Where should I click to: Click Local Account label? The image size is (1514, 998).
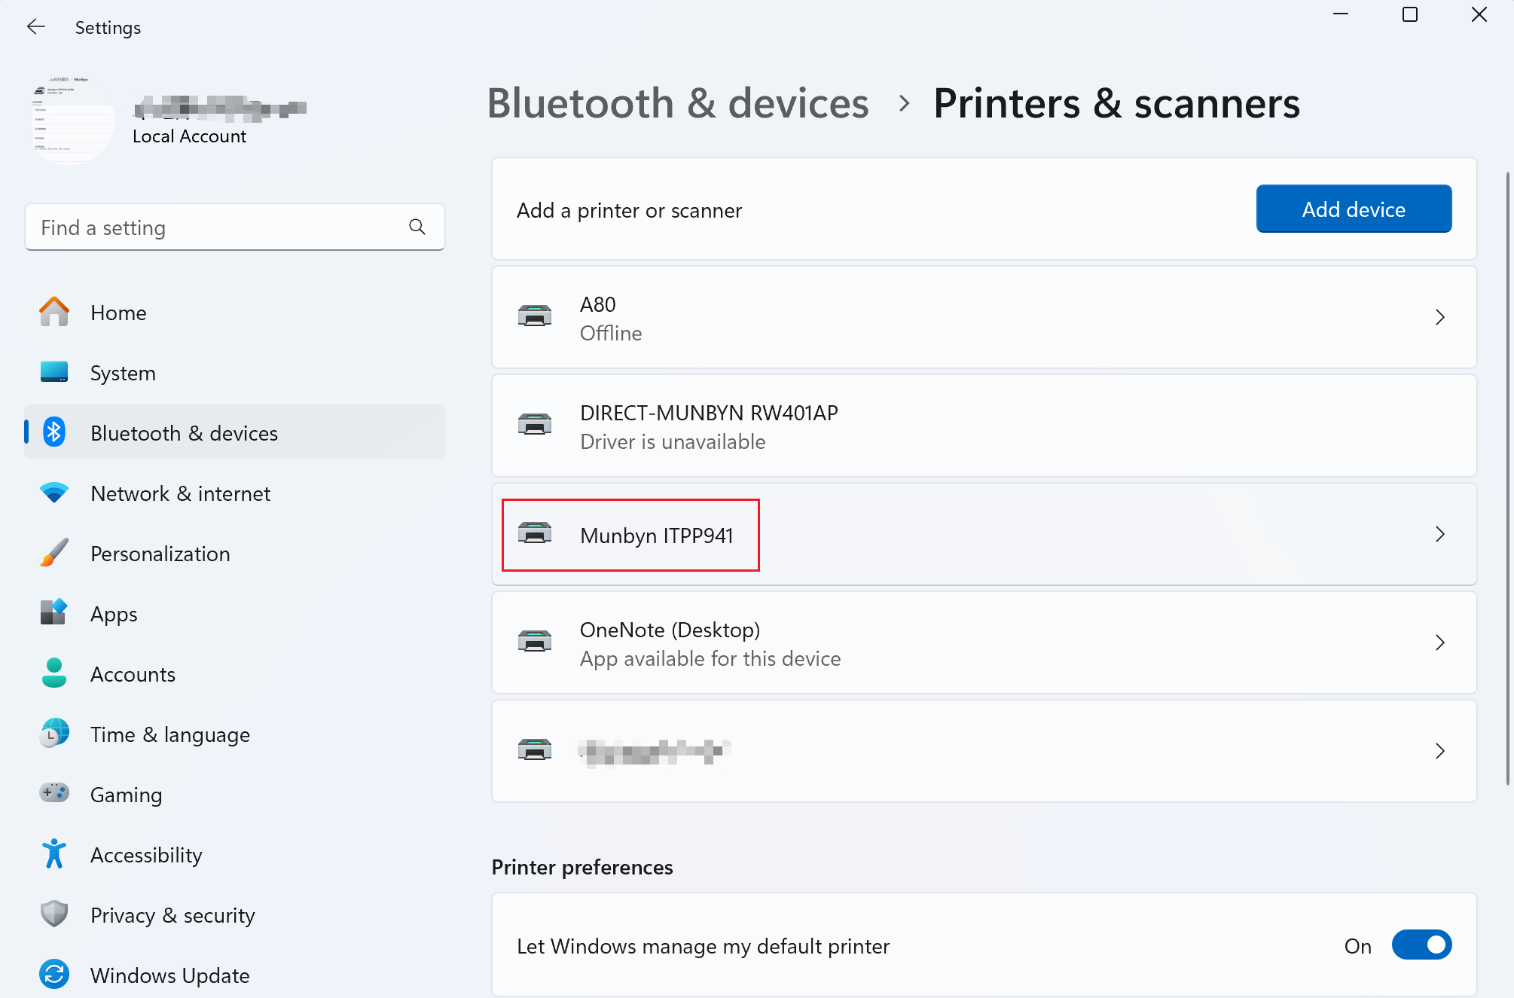pos(189,136)
